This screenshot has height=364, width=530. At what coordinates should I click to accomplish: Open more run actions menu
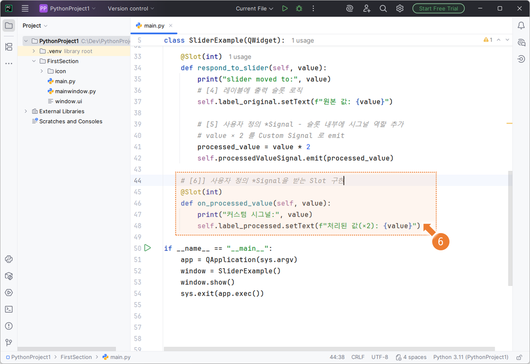(x=313, y=8)
